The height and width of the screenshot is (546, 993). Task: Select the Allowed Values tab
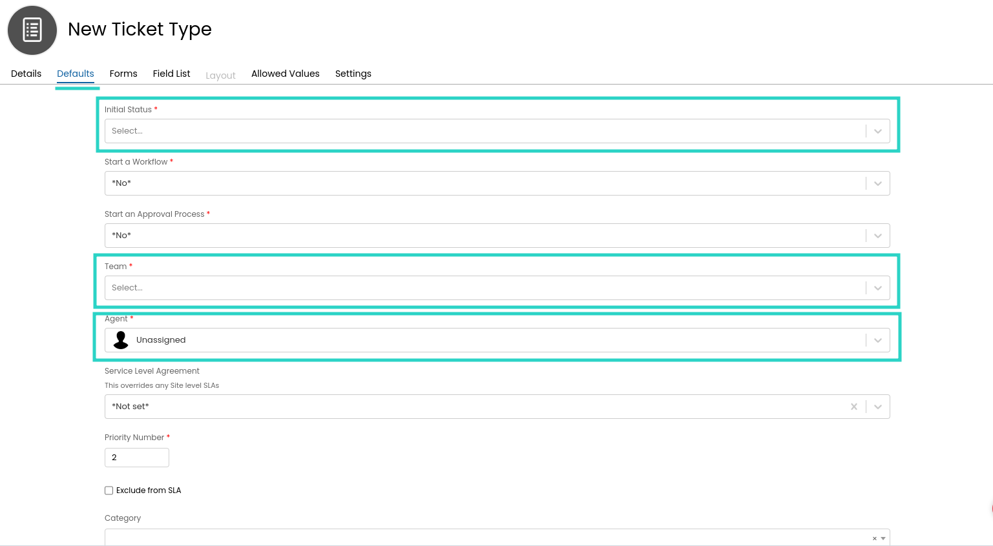285,74
